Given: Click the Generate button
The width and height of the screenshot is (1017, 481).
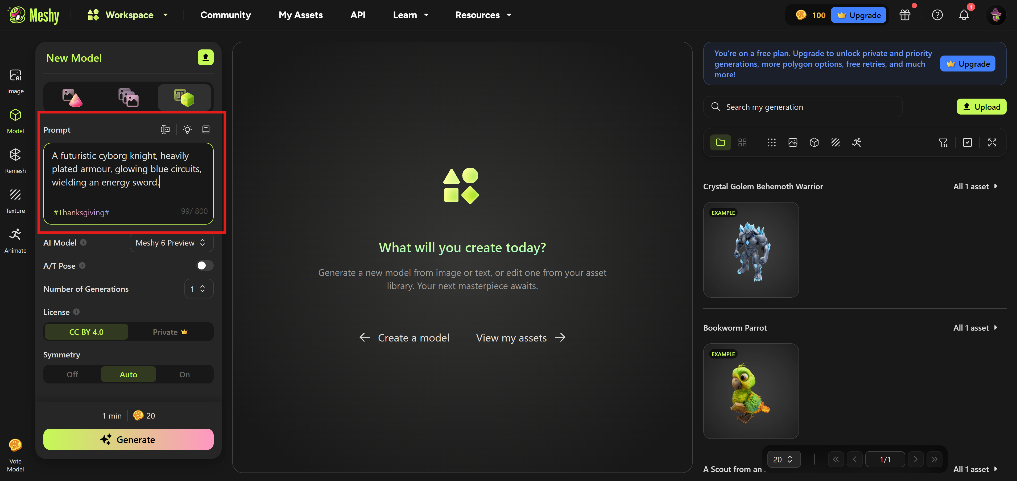Looking at the screenshot, I should (x=128, y=439).
